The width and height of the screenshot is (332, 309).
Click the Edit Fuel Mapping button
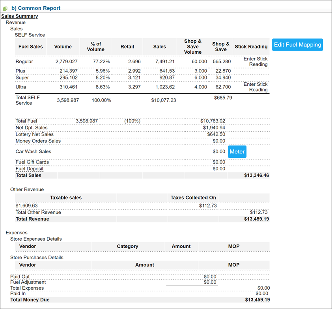coord(297,45)
